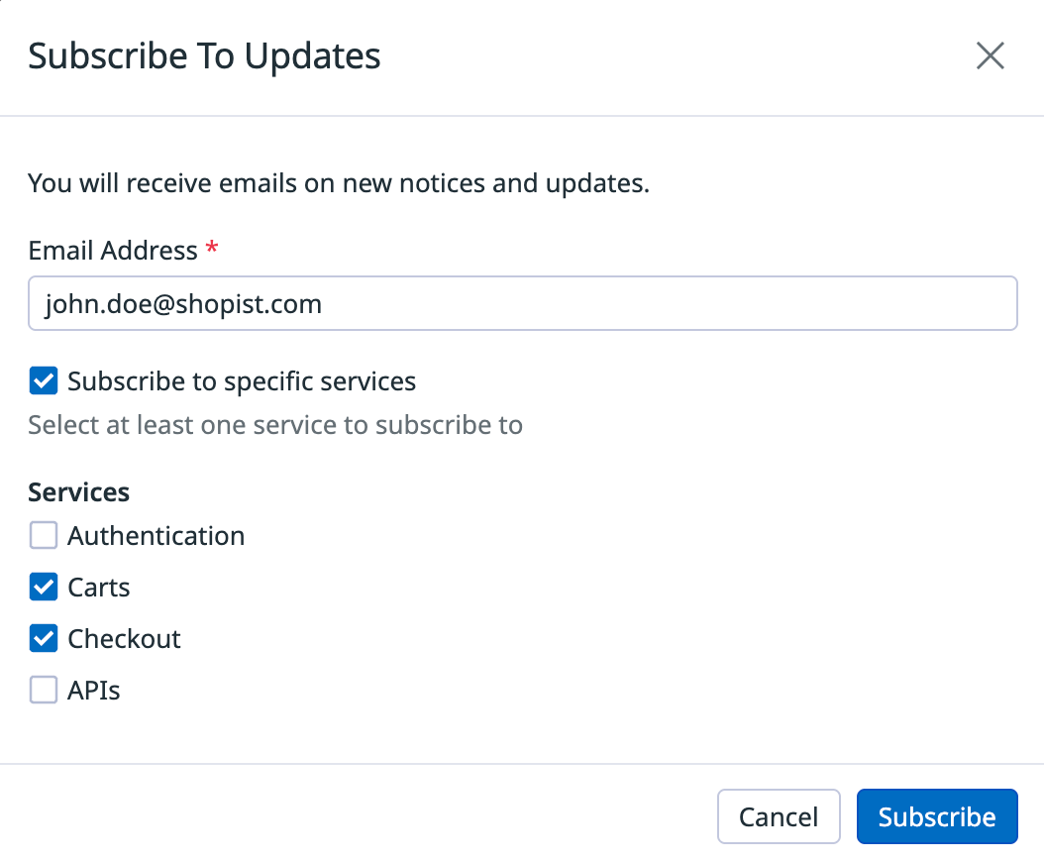Click into the Email Address input field
Screen dimensions: 1044x862
click(522, 303)
